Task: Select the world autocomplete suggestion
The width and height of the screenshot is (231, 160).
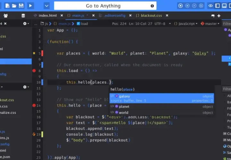Action: pos(162,113)
